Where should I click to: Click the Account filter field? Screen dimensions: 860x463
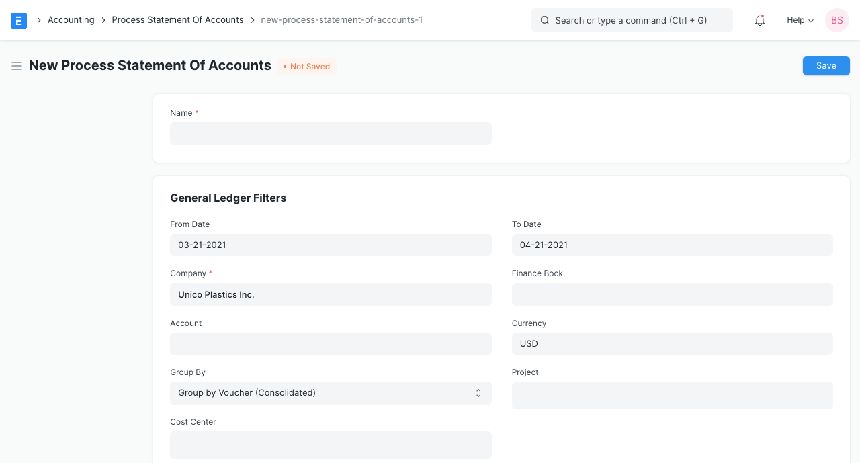331,343
